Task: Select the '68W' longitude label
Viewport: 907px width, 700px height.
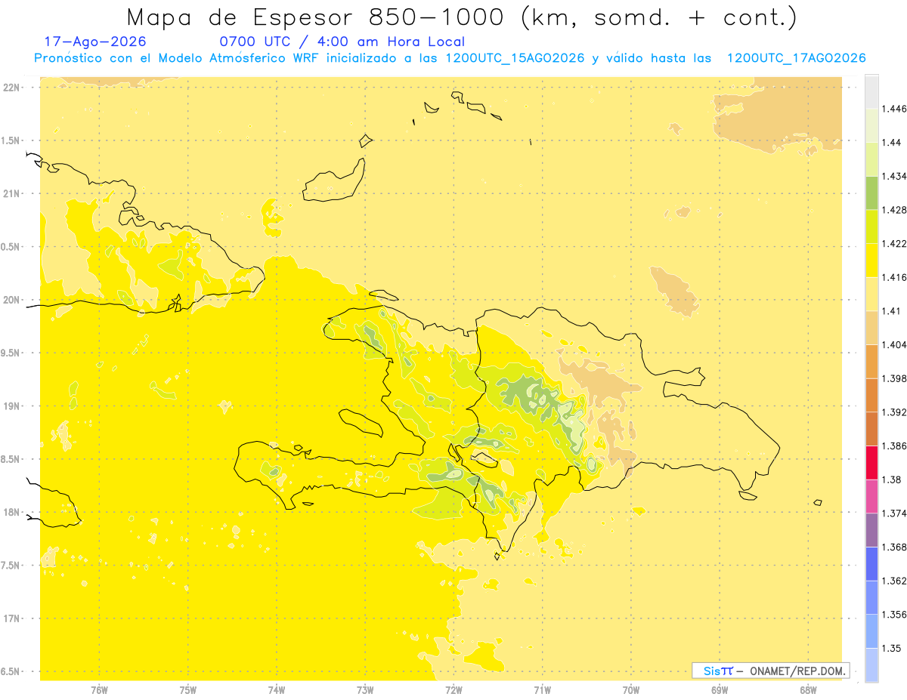Action: click(x=808, y=689)
